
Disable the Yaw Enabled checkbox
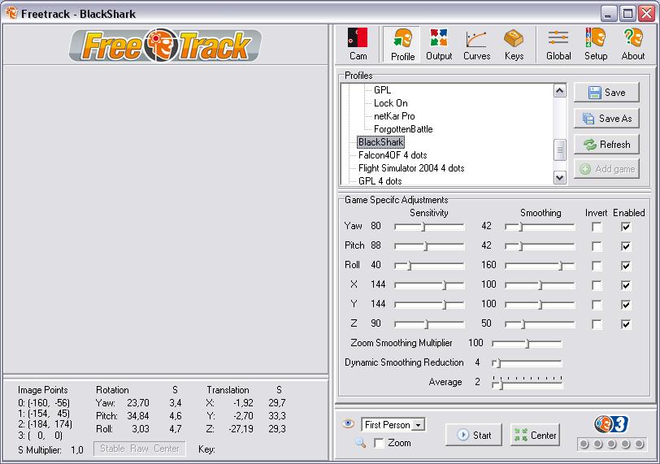(x=626, y=227)
